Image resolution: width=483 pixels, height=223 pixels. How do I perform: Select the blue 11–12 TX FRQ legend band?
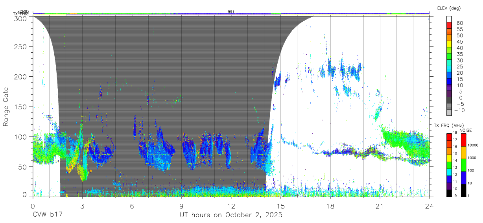449,179
